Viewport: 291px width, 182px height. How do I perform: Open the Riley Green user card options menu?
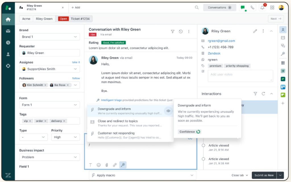(263, 31)
